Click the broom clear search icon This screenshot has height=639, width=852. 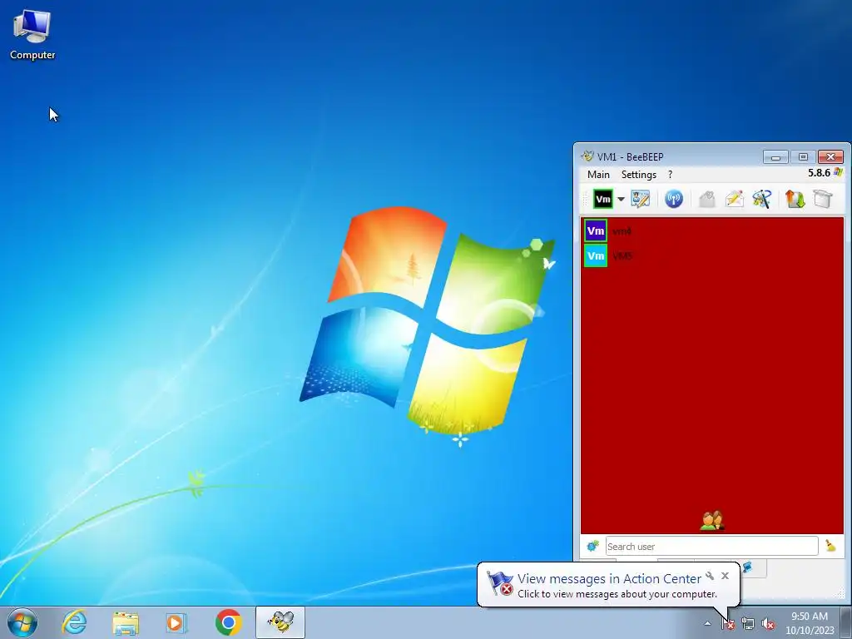(x=830, y=546)
